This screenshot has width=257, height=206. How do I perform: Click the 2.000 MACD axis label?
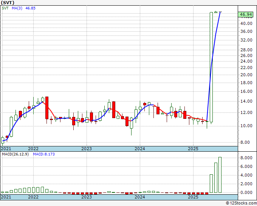coord(246,184)
